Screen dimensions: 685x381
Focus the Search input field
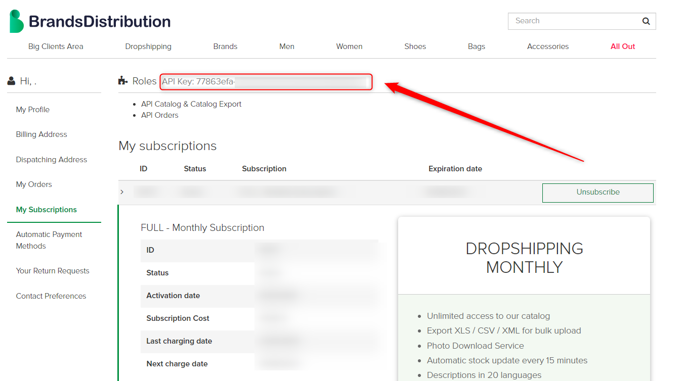(x=582, y=21)
